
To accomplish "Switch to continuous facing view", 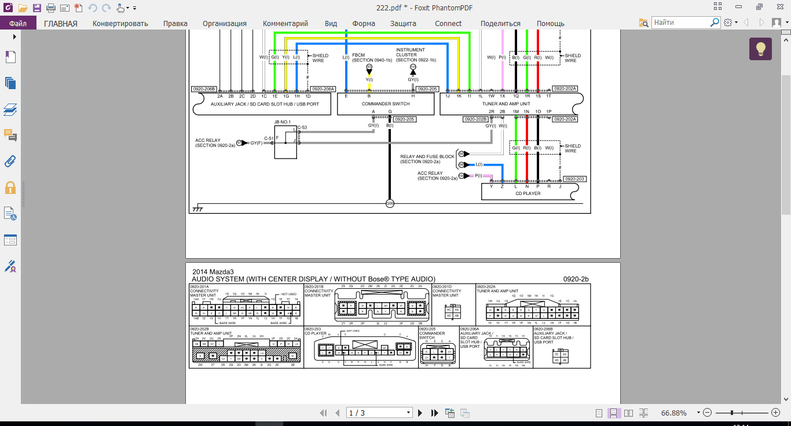I will 643,413.
